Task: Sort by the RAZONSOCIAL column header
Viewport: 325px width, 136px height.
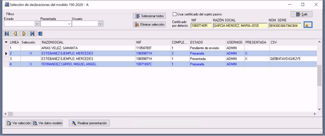Action: point(88,42)
